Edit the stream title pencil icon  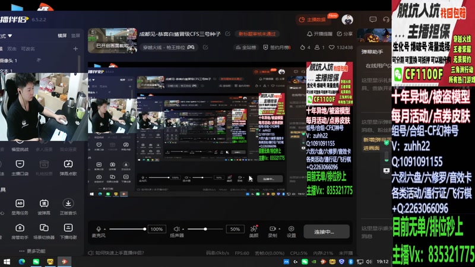[227, 34]
